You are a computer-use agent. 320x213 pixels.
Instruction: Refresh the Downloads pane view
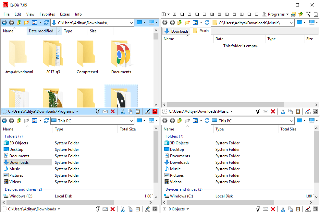[46, 22]
